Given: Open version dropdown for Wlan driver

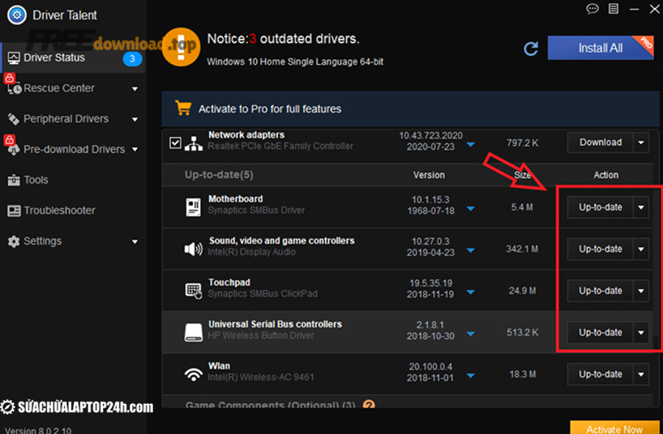Looking at the screenshot, I should coord(471,376).
